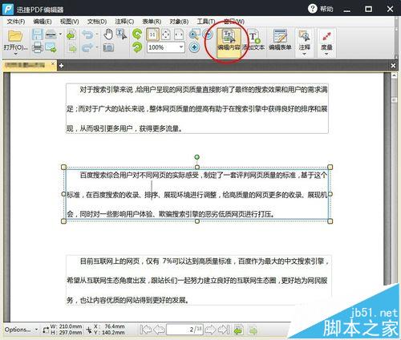Click the 帮助 help button
This screenshot has height=340, width=401.
coord(321,9)
